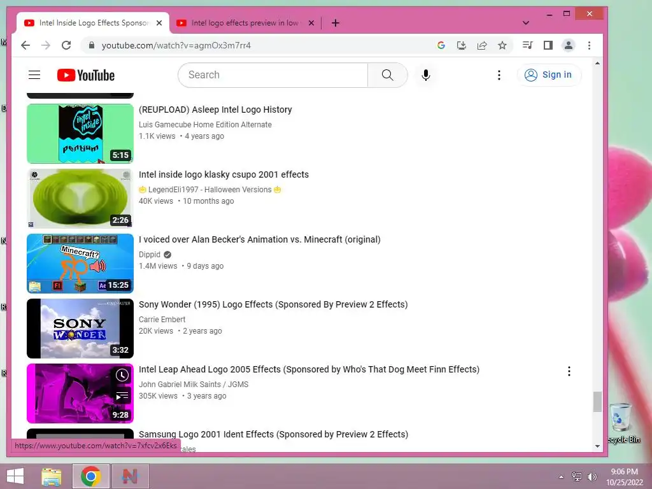Click the address bar URL

click(176, 45)
